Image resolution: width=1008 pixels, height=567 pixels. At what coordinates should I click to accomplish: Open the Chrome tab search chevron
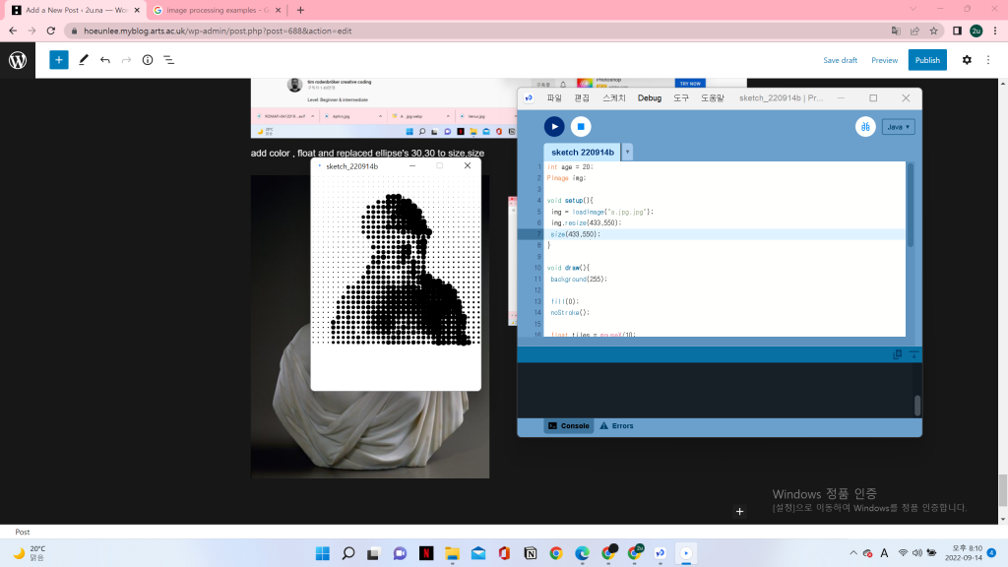pos(913,9)
